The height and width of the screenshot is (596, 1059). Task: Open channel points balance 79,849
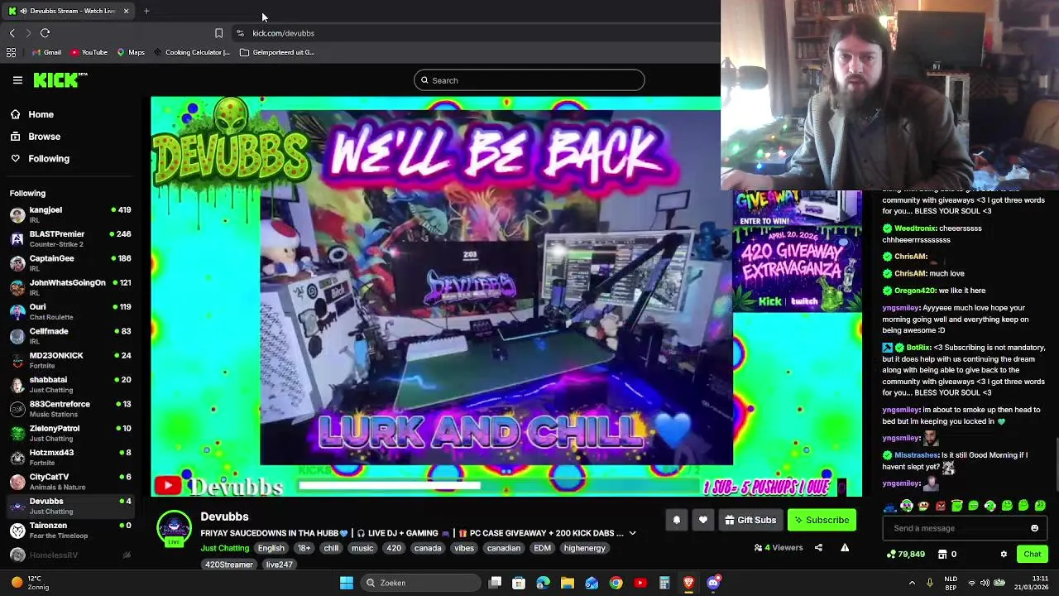pyautogui.click(x=906, y=554)
